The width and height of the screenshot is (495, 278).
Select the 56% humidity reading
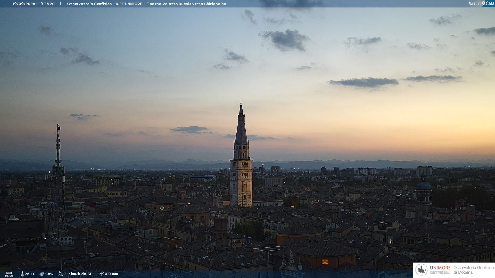click(49, 274)
